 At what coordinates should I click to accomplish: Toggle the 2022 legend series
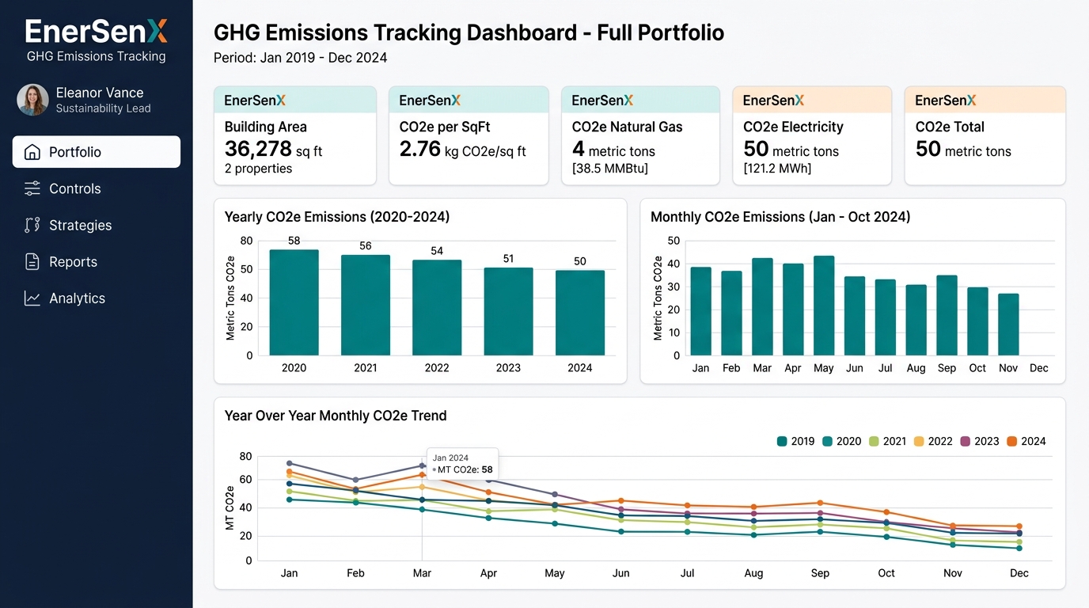pos(934,441)
